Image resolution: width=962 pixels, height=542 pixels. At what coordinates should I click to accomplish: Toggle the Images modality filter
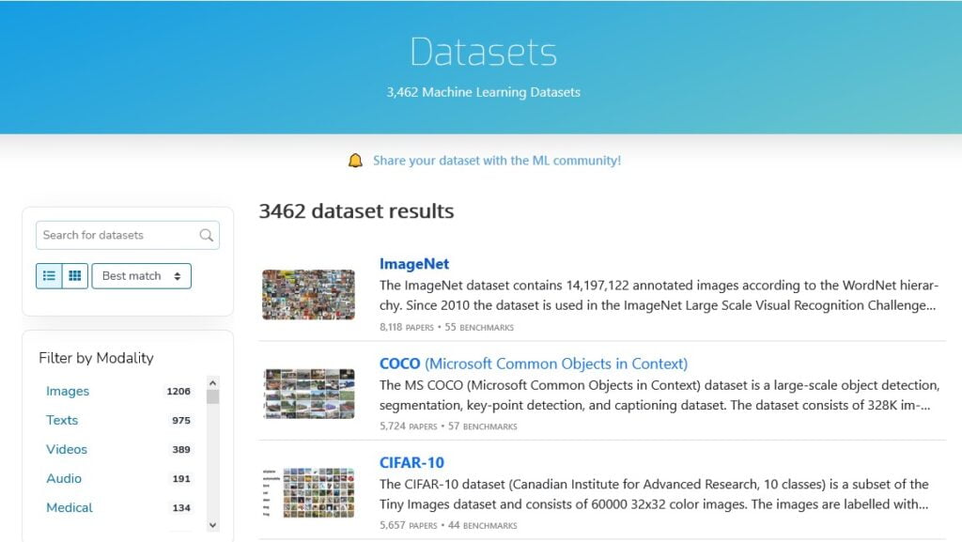tap(68, 391)
